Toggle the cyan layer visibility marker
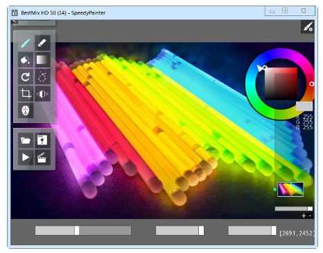This screenshot has width=323, height=253. click(275, 189)
